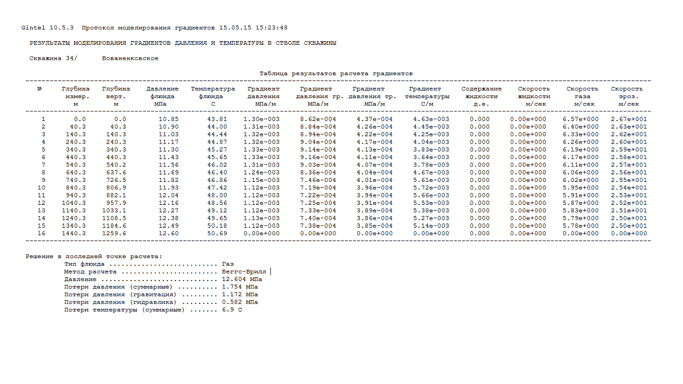Image resolution: width=683 pixels, height=384 pixels.
Task: Click the Скорость эроз. column header
Action: tap(627, 97)
